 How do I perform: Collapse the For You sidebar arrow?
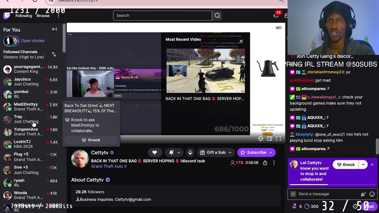click(54, 29)
